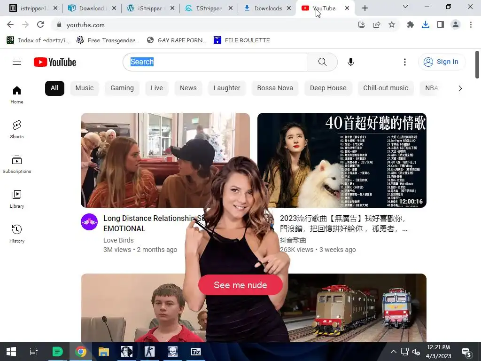Viewport: 481px width, 361px height.
Task: Click the magnifier search button
Action: coord(322,62)
